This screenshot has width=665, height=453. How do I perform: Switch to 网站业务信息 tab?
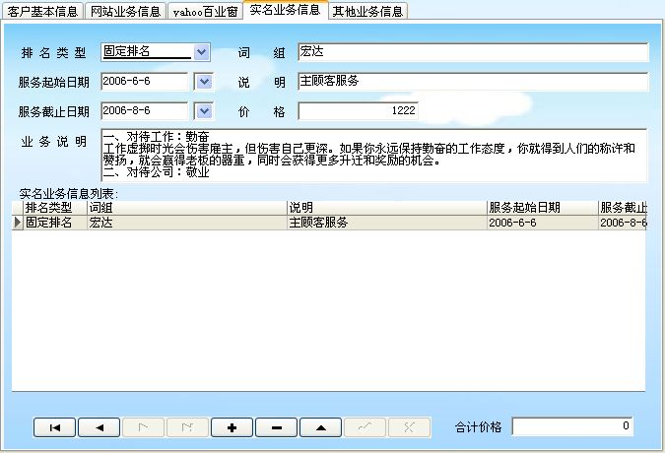coord(125,12)
